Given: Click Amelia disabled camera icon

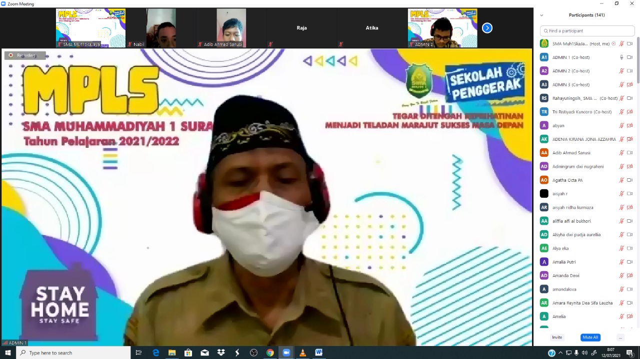Looking at the screenshot, I should tap(629, 317).
